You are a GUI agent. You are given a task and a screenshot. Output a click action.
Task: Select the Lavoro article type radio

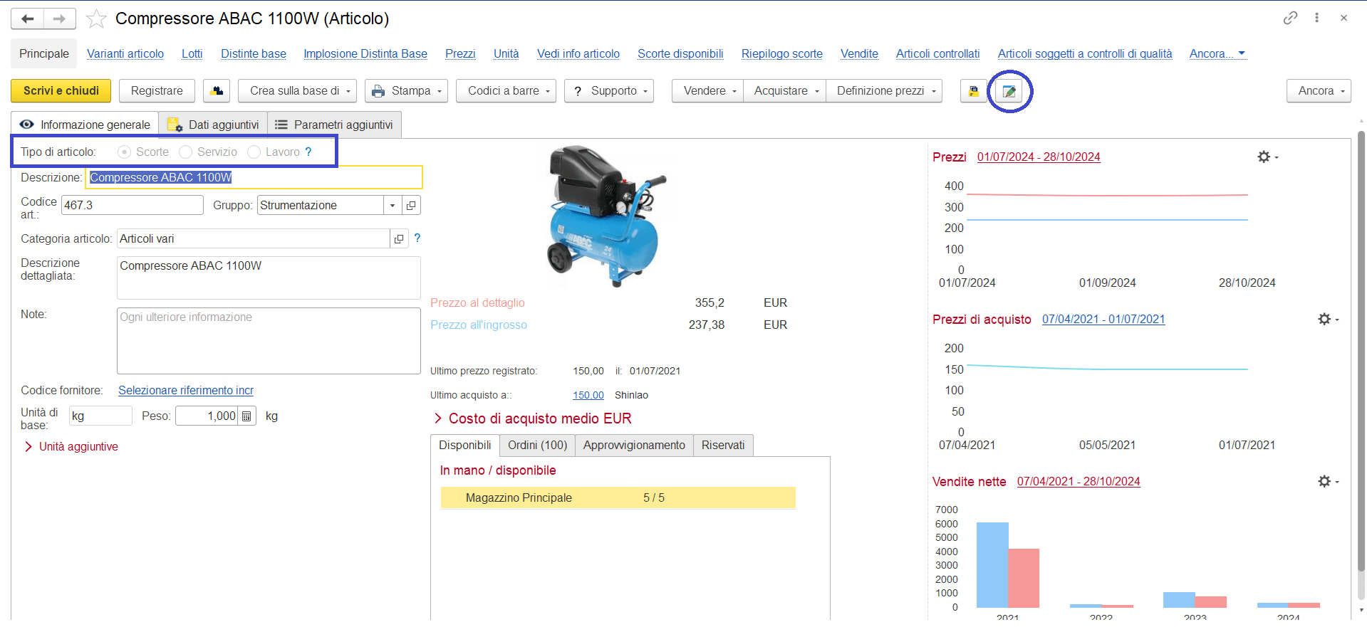point(254,152)
